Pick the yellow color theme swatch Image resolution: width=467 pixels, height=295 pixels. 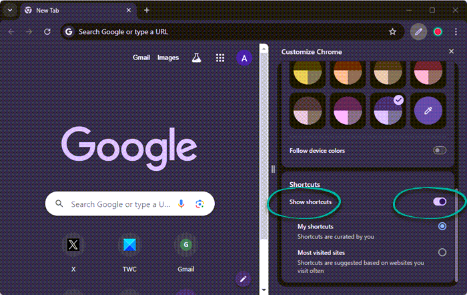point(307,72)
